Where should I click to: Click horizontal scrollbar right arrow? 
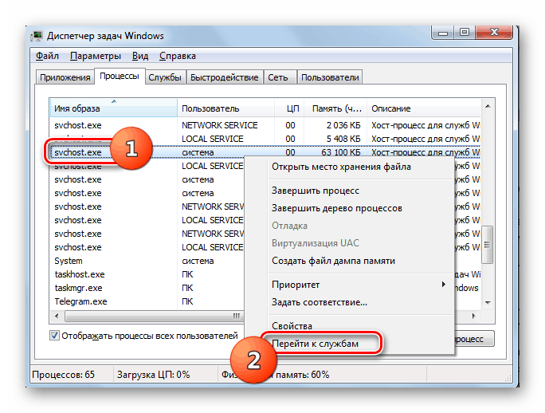(473, 316)
